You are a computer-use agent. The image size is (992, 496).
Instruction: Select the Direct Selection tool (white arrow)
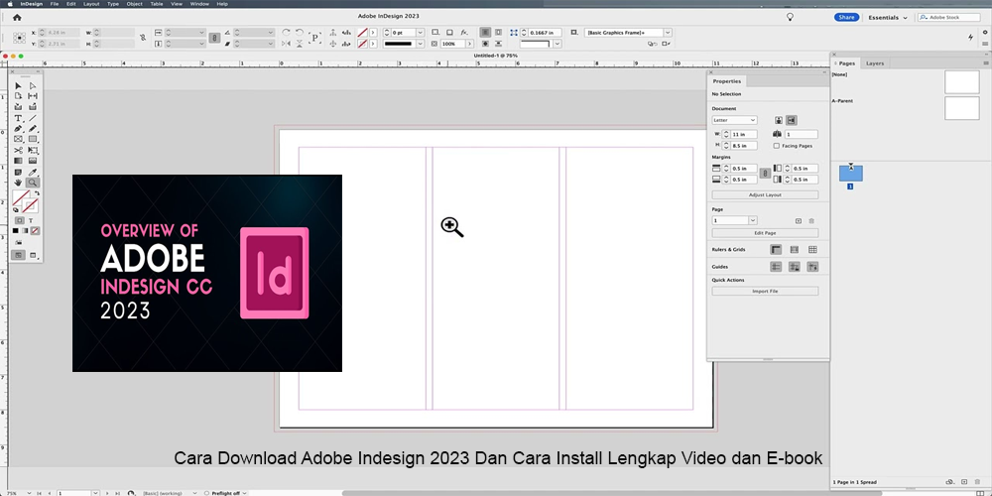pos(33,85)
